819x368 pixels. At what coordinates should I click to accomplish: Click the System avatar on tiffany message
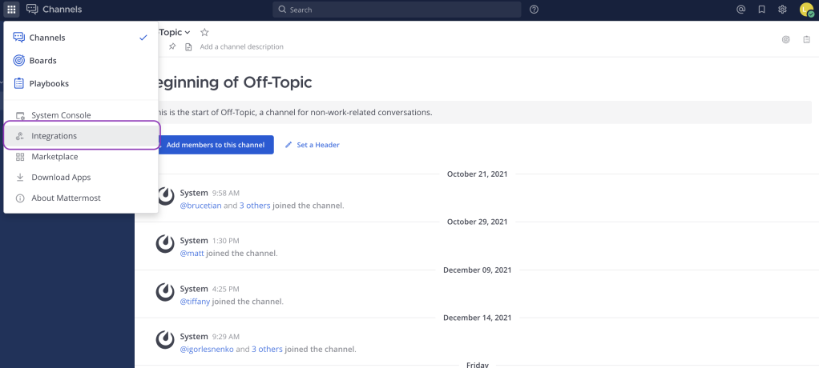tap(165, 292)
